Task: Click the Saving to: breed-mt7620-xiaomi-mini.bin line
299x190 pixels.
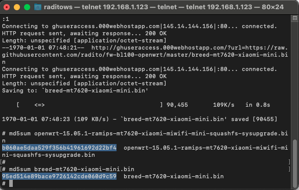Action: (x=75, y=90)
